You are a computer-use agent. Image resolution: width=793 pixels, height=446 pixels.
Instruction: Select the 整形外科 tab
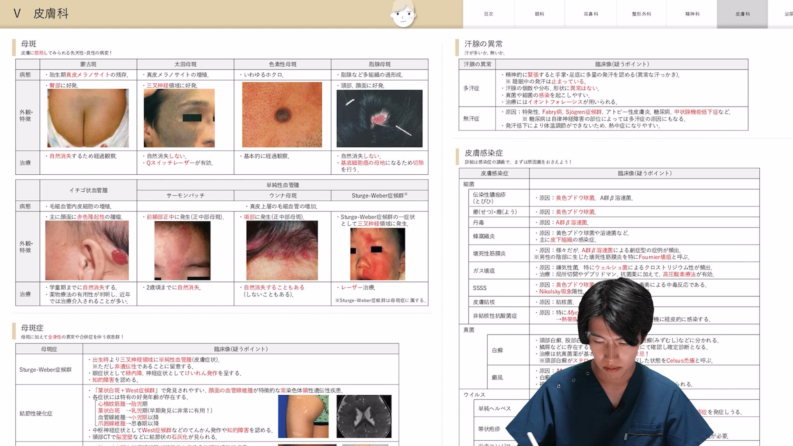click(x=641, y=14)
